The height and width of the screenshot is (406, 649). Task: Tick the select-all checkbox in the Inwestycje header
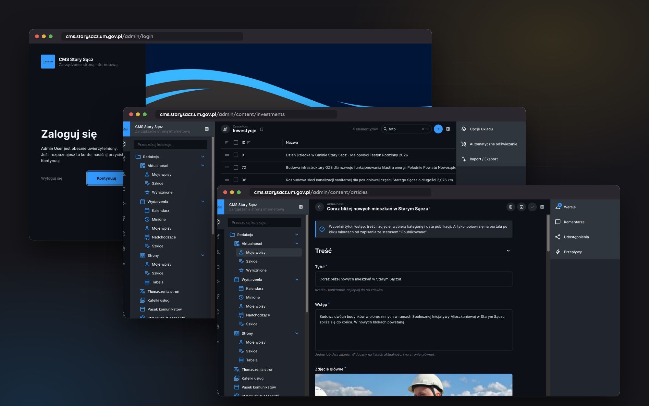coord(236,143)
